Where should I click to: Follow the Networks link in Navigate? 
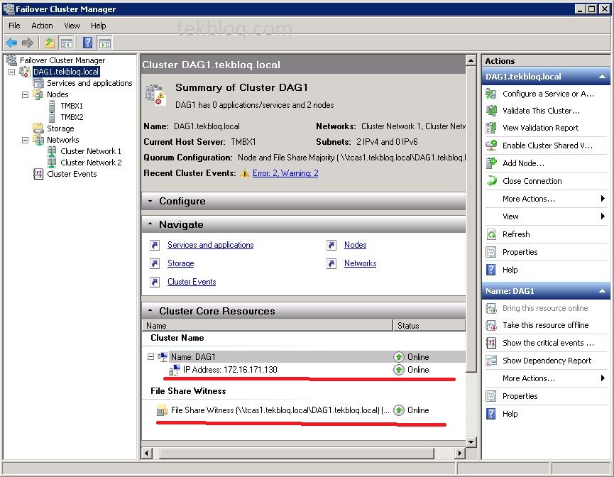[x=361, y=263]
